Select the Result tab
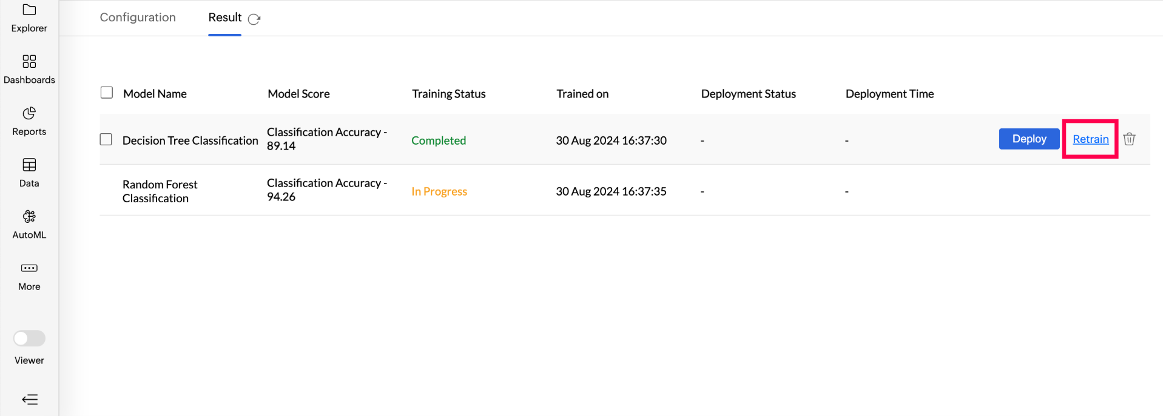1163x416 pixels. coord(224,18)
